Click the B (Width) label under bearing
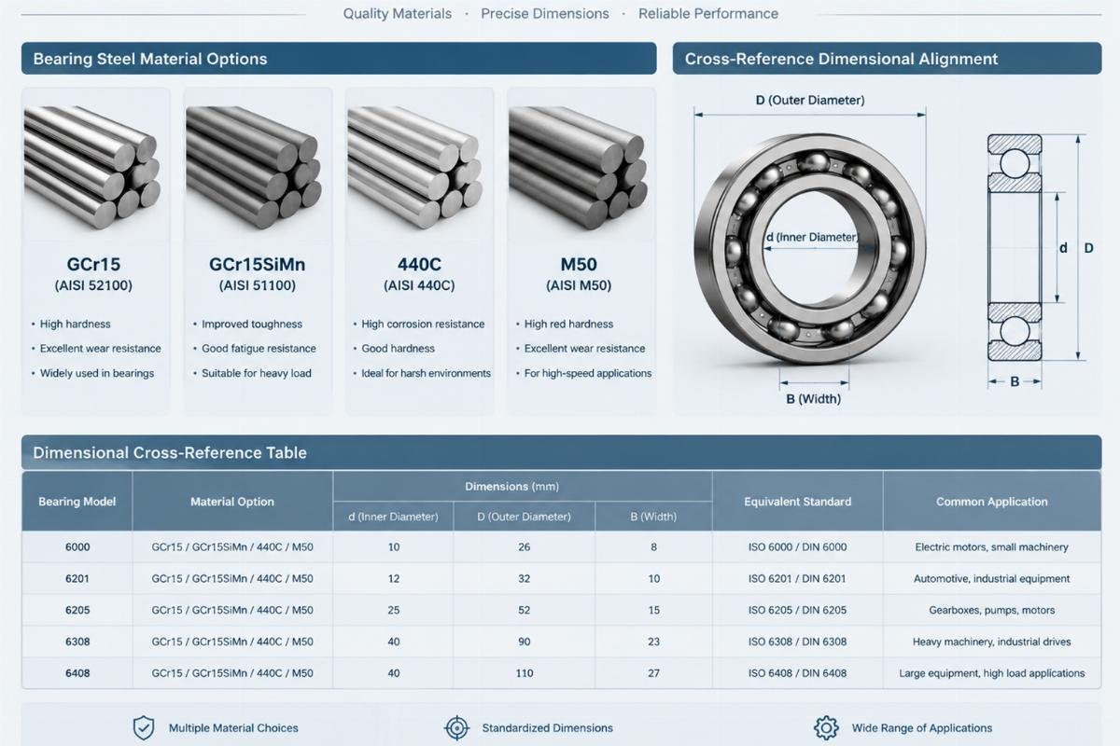 (814, 399)
